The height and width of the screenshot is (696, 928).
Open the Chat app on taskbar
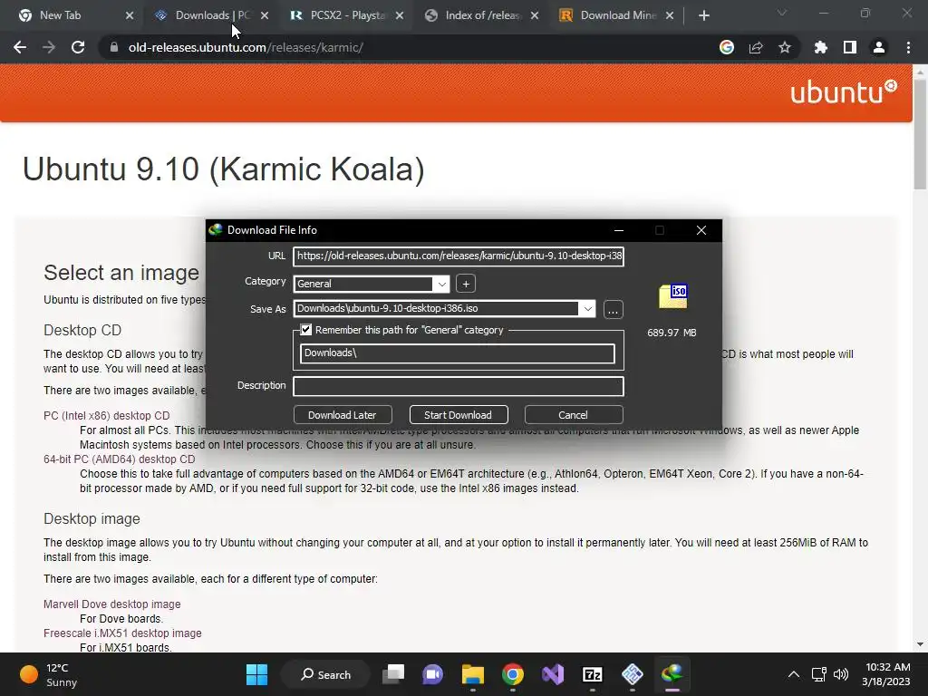click(x=432, y=674)
